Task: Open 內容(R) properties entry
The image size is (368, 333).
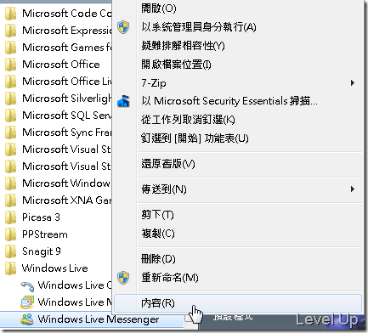Action: (x=238, y=303)
